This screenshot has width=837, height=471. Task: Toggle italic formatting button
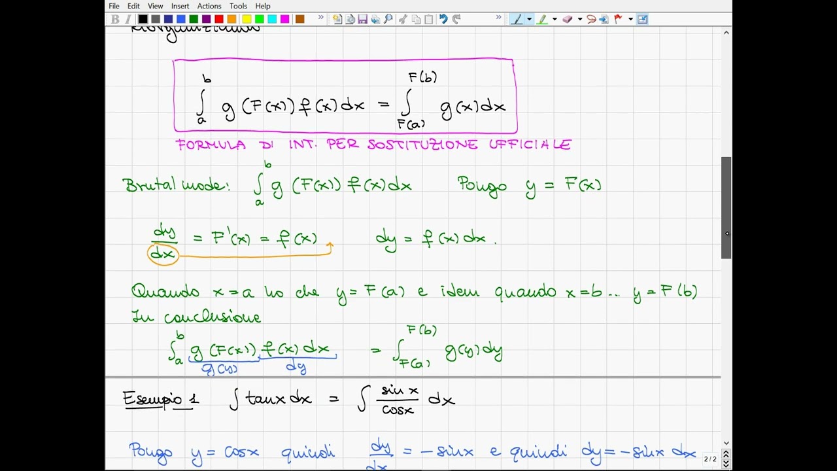[128, 19]
